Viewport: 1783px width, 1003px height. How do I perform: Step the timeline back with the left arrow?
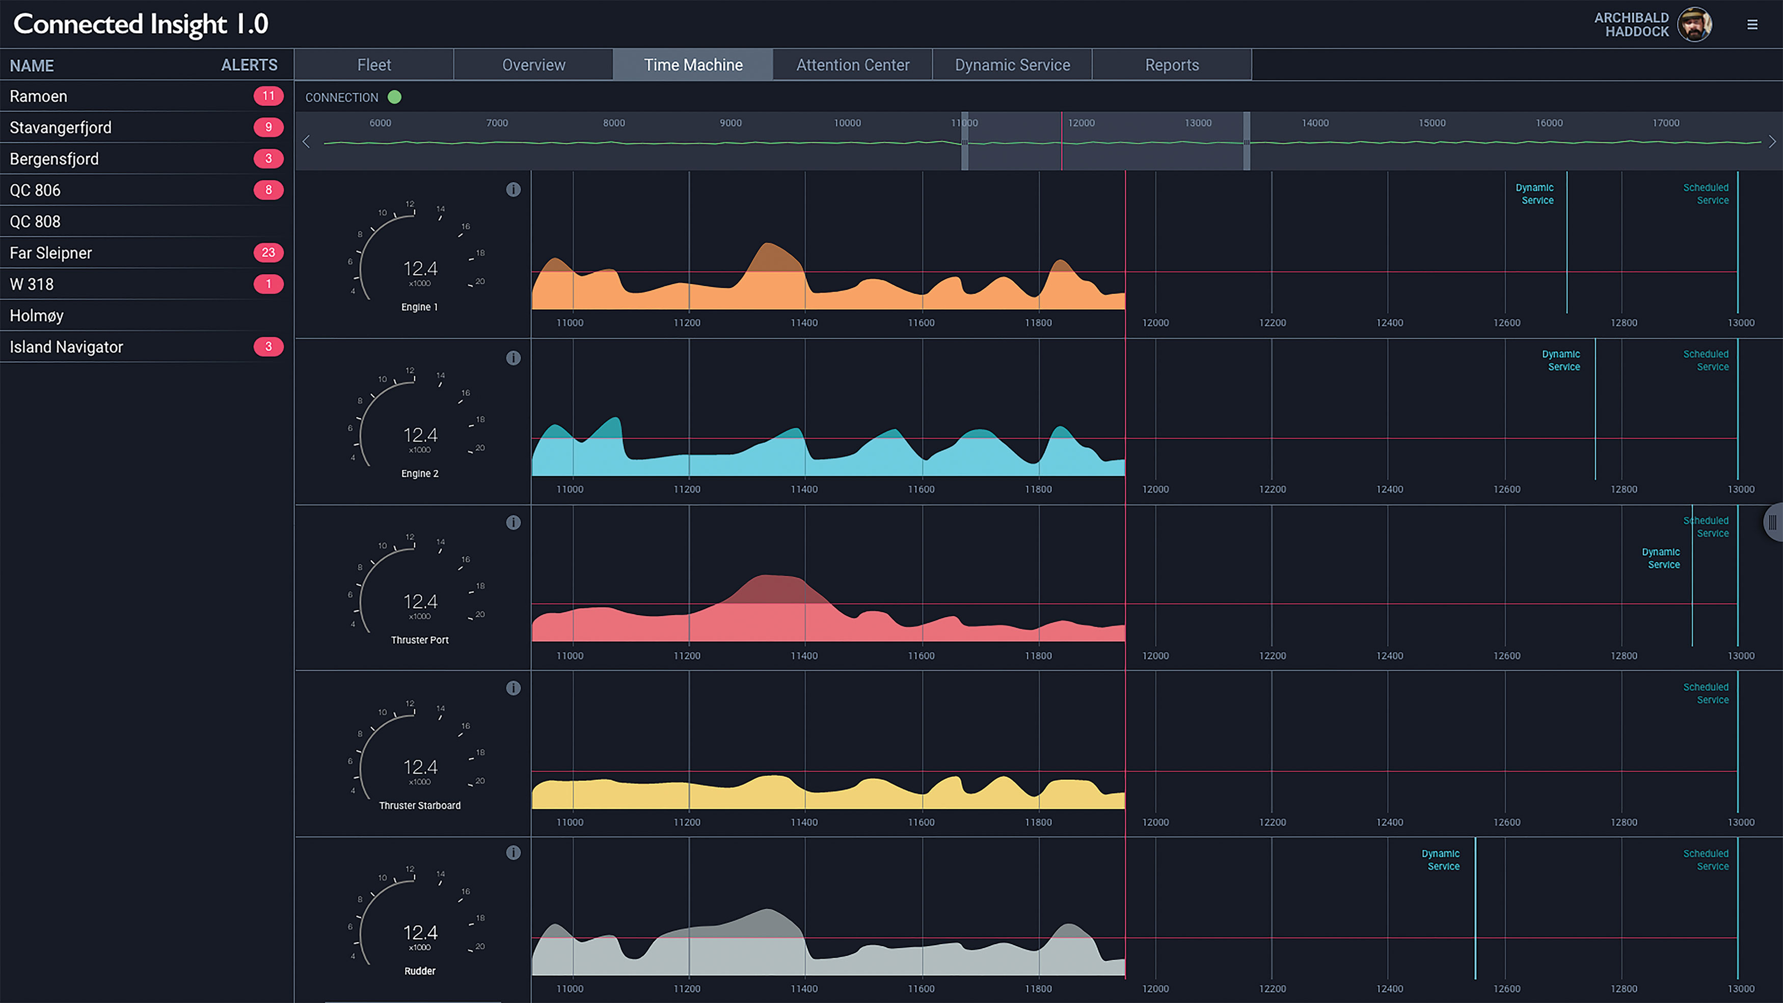point(307,141)
